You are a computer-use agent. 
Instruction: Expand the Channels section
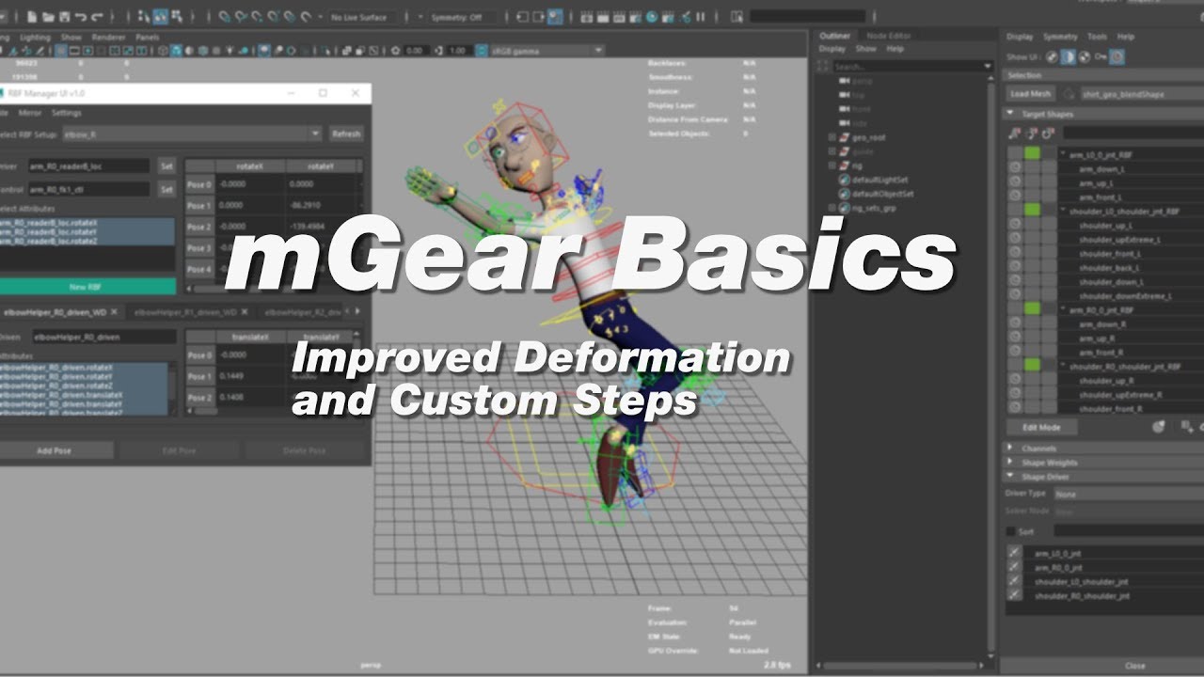coord(1010,449)
